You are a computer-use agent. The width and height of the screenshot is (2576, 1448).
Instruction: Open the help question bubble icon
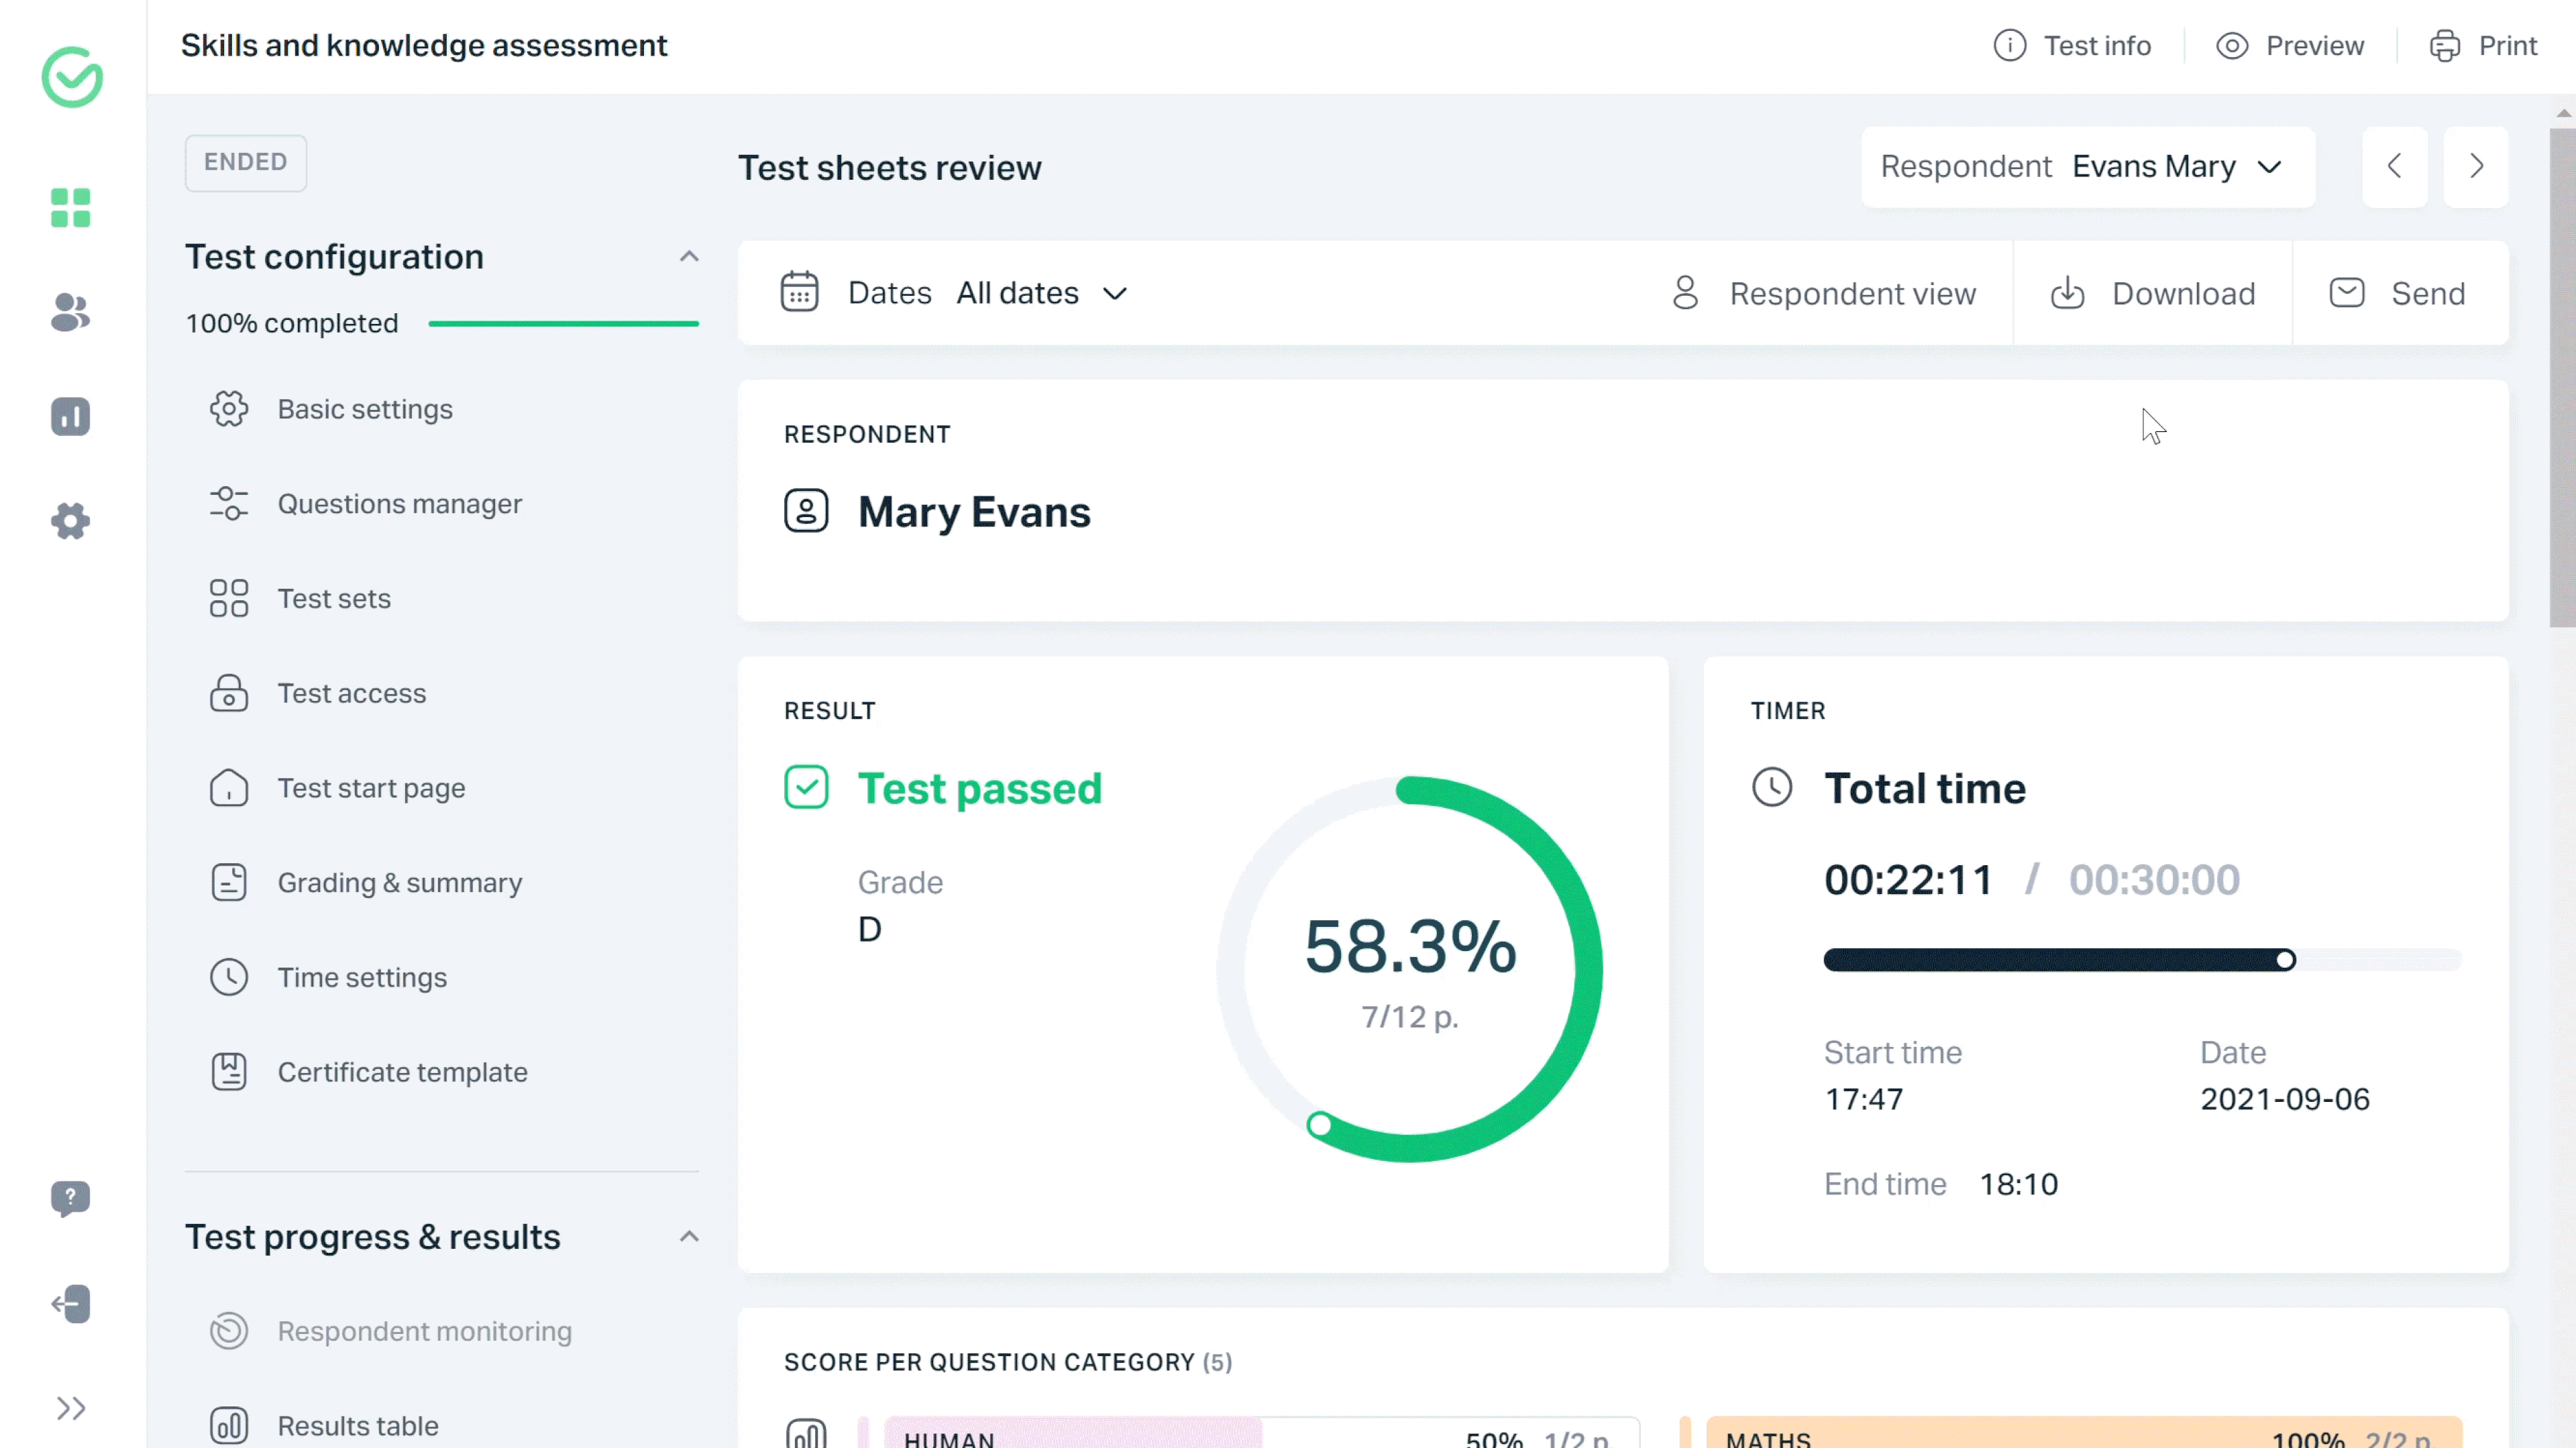(70, 1197)
